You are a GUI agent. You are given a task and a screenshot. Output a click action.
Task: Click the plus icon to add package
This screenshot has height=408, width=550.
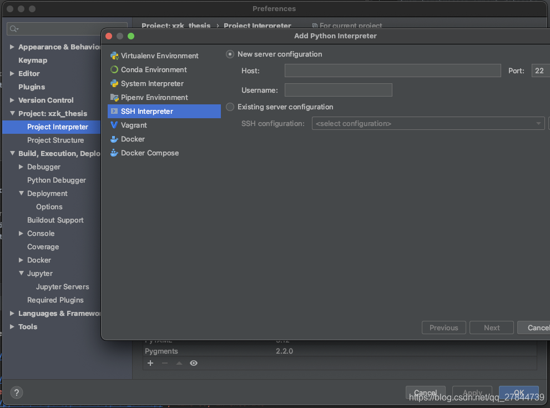coord(150,363)
